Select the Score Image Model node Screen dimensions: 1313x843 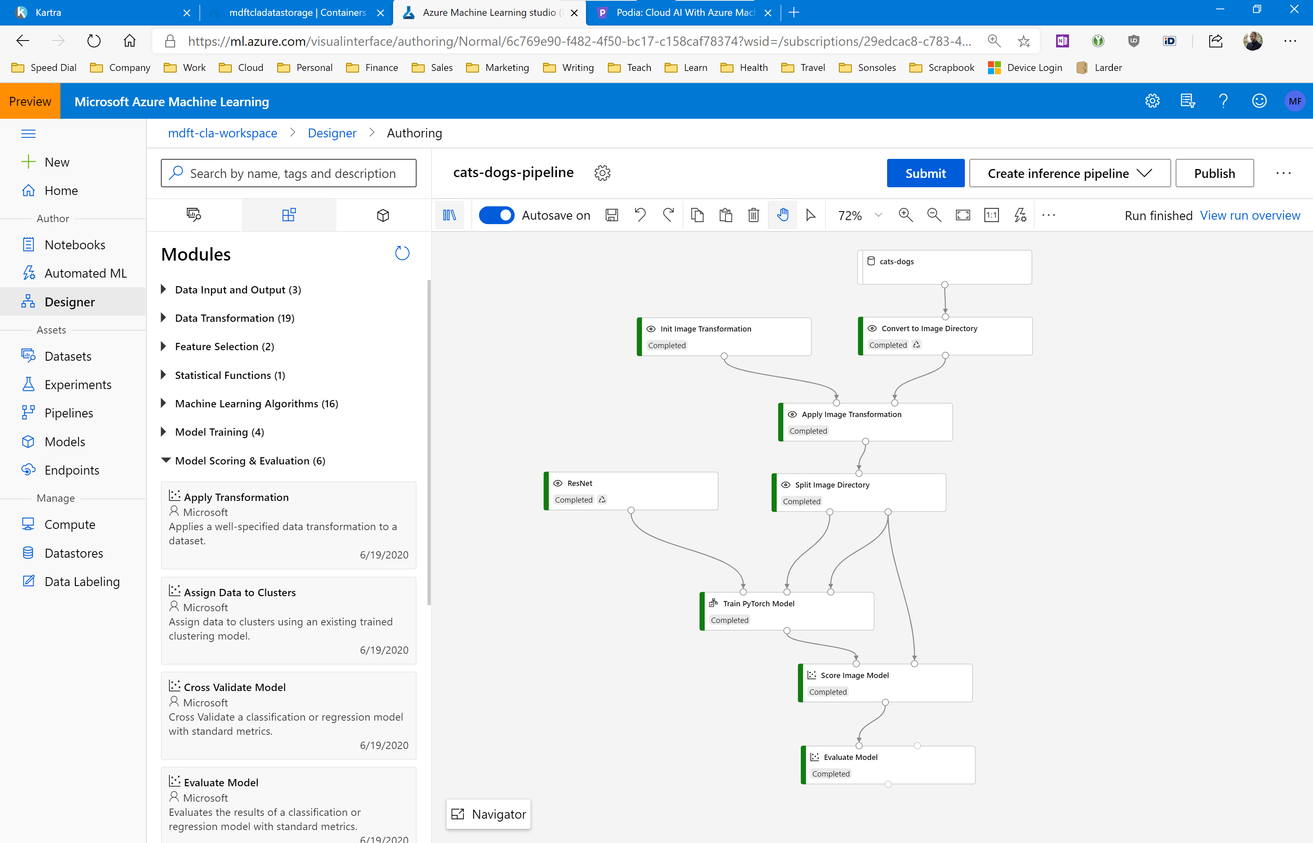pyautogui.click(x=885, y=683)
